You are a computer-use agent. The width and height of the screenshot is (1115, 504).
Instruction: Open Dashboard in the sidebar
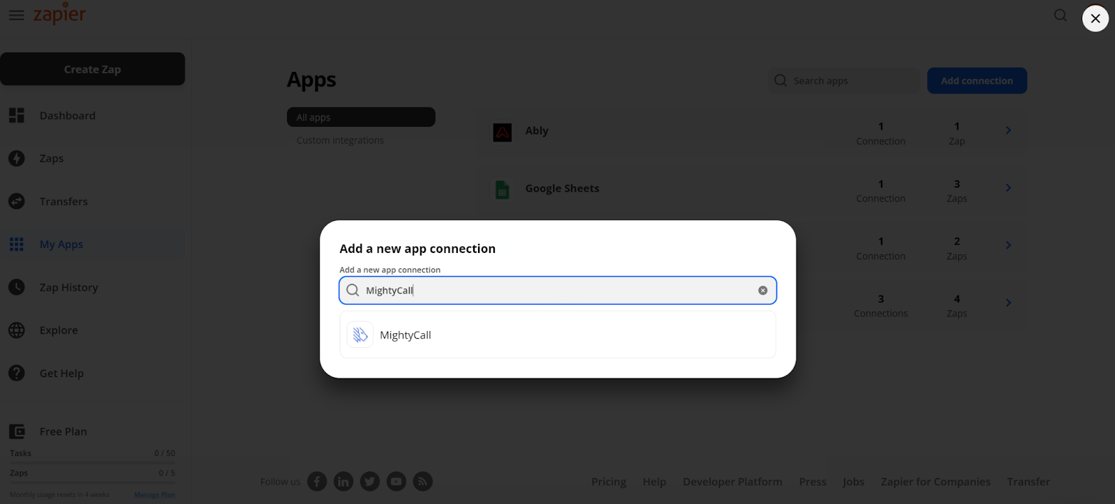pos(68,116)
